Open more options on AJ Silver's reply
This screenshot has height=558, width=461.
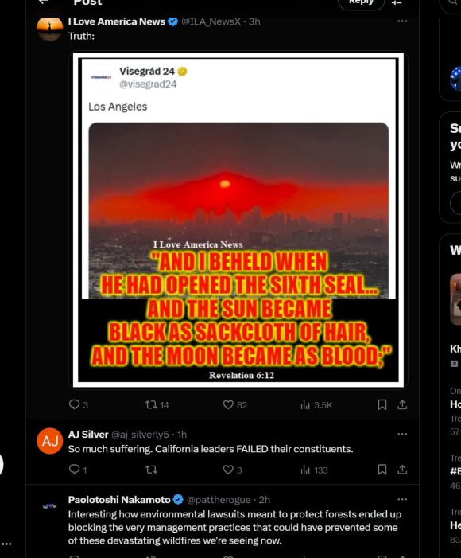402,434
